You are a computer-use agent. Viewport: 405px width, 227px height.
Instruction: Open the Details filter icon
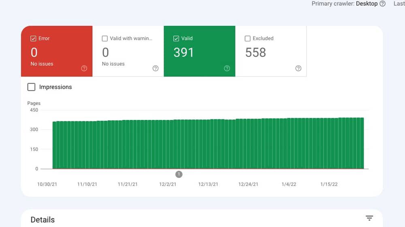tap(369, 218)
